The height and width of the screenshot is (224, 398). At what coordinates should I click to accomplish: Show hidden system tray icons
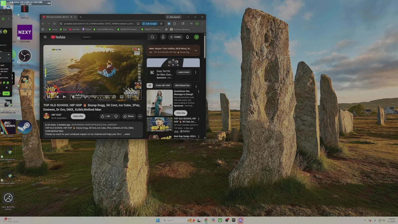tap(365, 220)
